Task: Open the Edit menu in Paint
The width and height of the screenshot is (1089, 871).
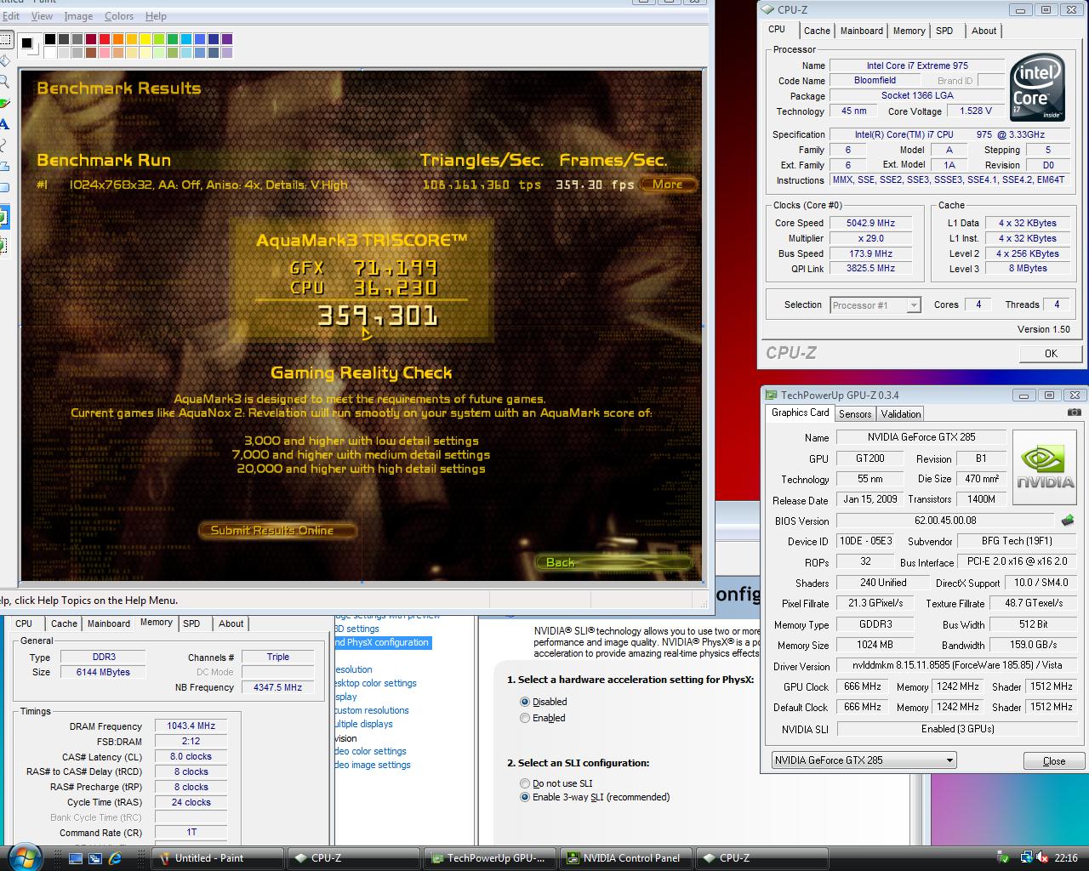Action: click(x=11, y=16)
